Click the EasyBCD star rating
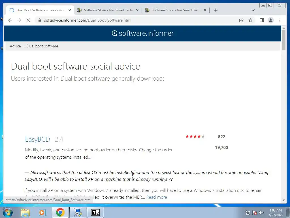Viewport: 290px width, 218px height. pos(195,137)
